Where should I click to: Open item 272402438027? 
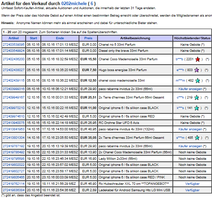click(x=14, y=70)
